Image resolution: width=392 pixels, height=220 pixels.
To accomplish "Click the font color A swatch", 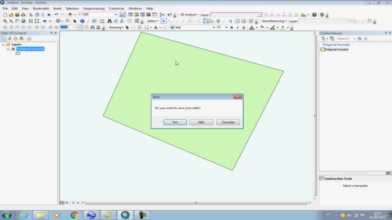I will tap(252, 28).
